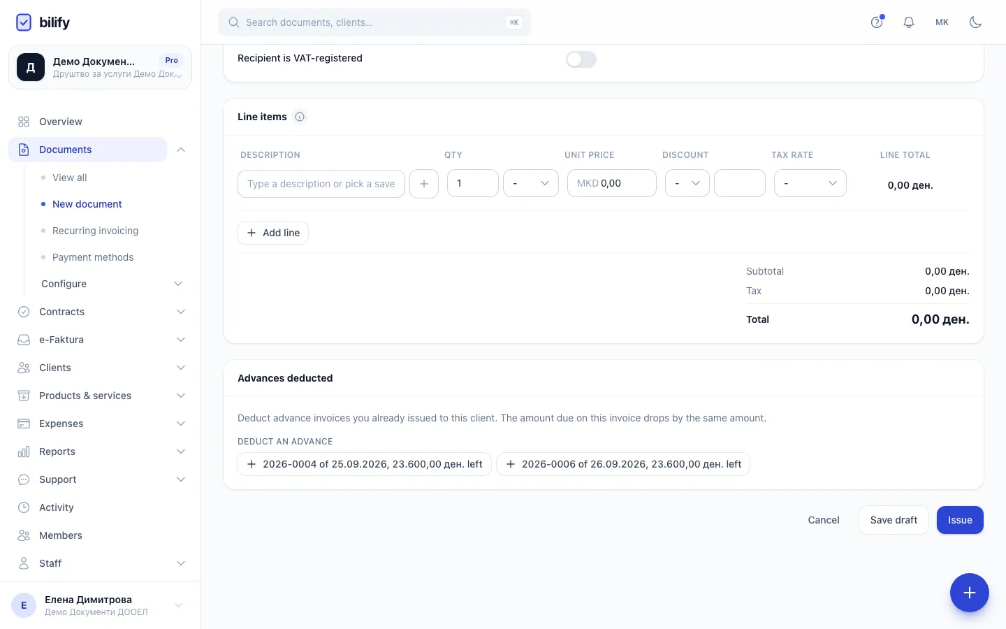Open the help icon with blue dot
1006x629 pixels.
pyautogui.click(x=877, y=22)
